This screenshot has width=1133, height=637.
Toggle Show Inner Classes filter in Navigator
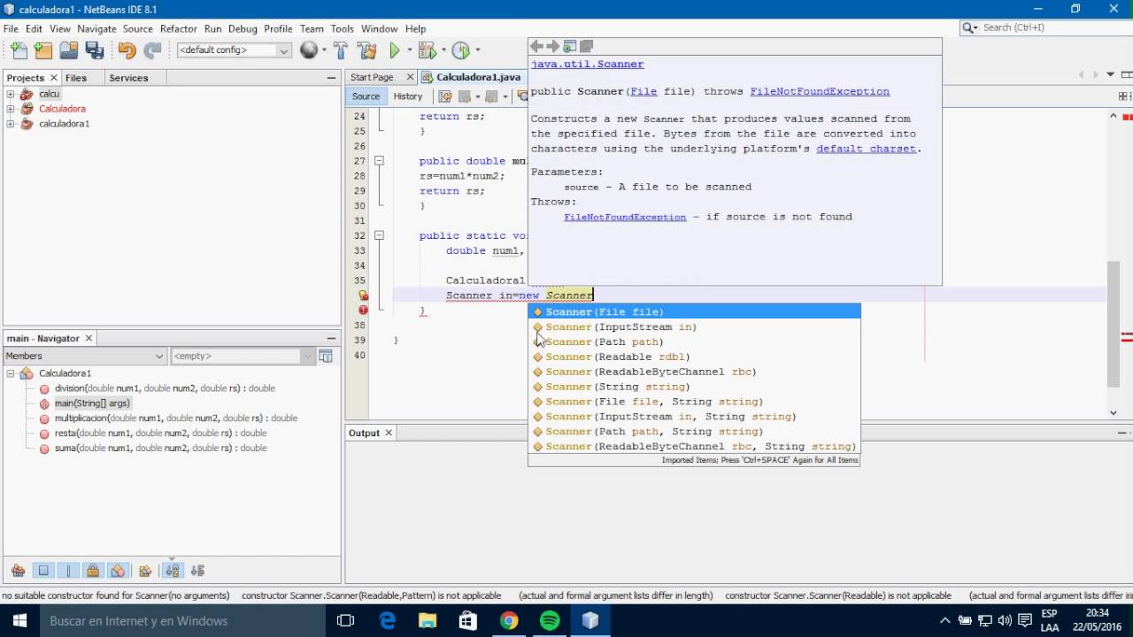point(118,571)
